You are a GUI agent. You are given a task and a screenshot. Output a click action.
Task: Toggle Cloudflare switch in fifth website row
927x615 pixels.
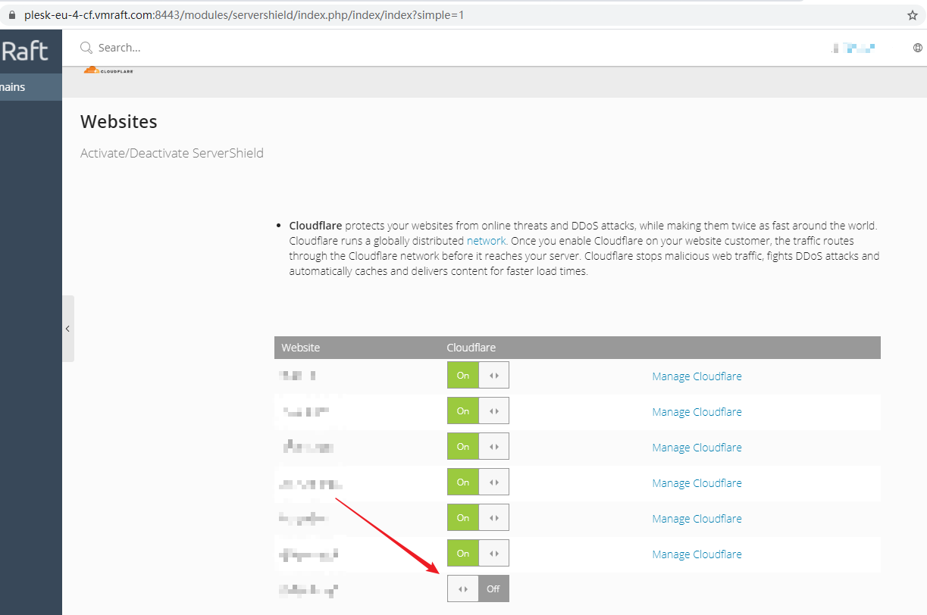[x=478, y=517]
